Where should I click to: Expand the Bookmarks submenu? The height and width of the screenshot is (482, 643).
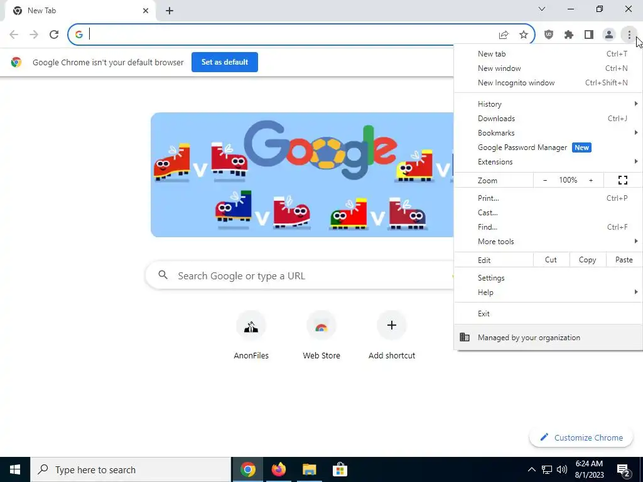[x=548, y=133]
